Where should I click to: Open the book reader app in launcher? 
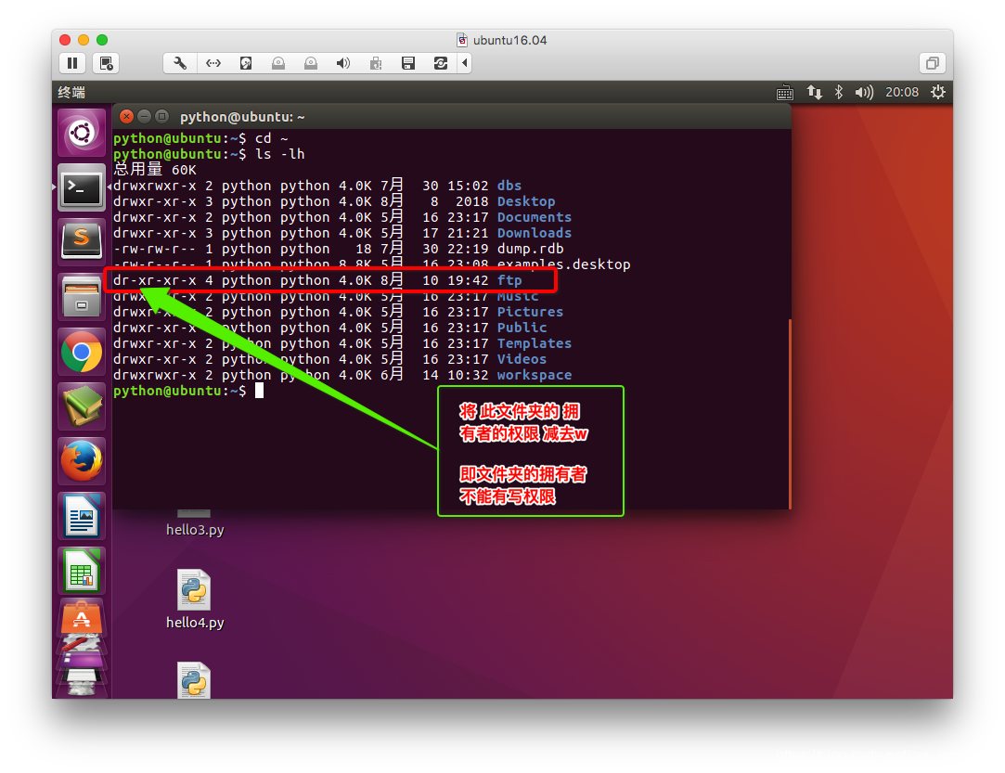[82, 406]
